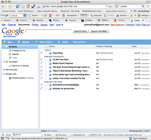Switch to the MySpa... browser tab
The image size is (151, 140).
click(55, 20)
